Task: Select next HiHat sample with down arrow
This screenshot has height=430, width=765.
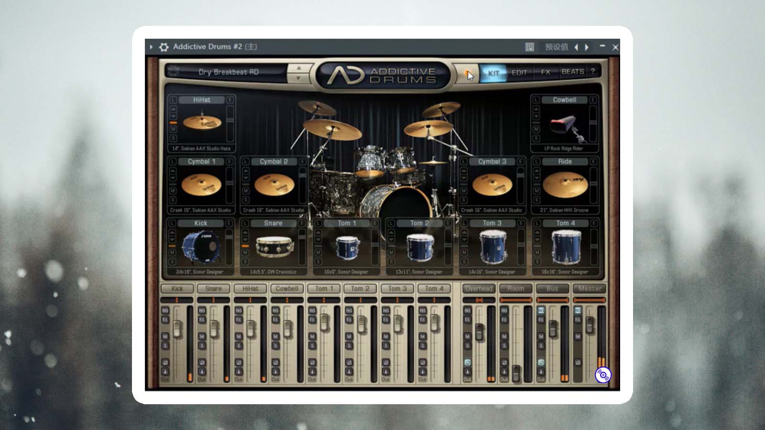Action: [173, 116]
